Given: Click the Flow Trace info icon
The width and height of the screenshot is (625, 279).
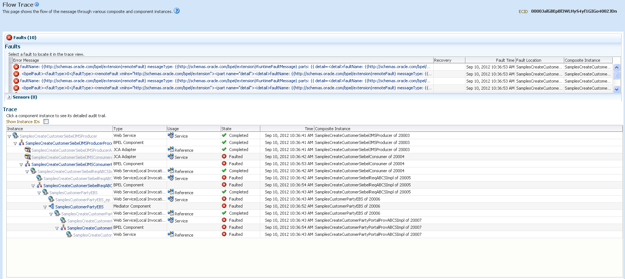Looking at the screenshot, I should click(37, 4).
